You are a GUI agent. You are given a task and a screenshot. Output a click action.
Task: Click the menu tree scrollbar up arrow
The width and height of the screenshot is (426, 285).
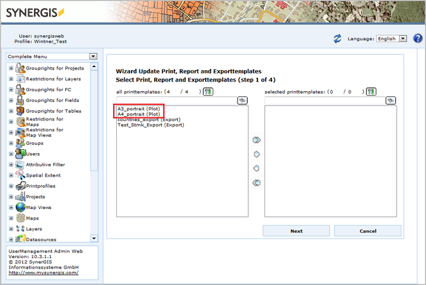coord(94,66)
